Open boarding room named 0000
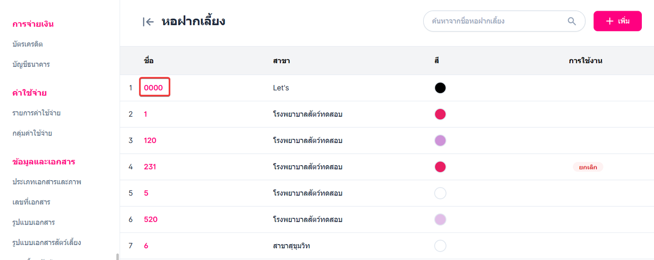 coord(153,88)
